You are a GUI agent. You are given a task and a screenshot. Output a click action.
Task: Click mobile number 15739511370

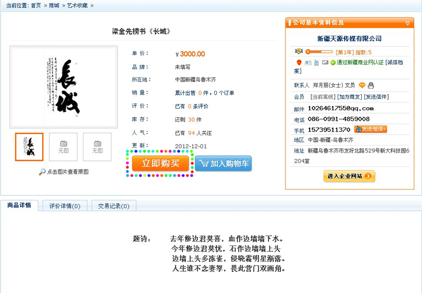click(x=329, y=130)
